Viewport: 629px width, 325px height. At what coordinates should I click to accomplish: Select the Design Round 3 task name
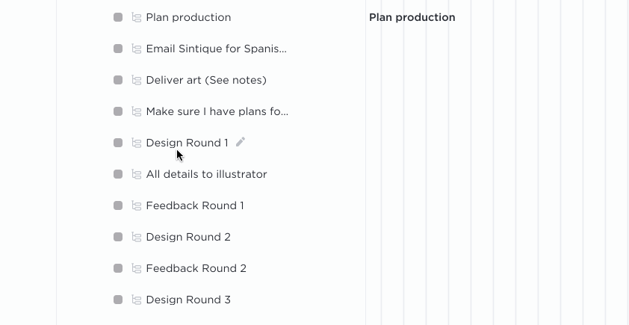[x=188, y=300]
